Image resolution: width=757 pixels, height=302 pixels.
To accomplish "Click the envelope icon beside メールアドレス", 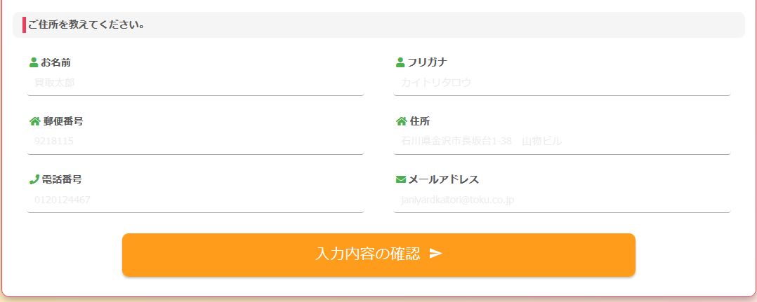I will 401,180.
